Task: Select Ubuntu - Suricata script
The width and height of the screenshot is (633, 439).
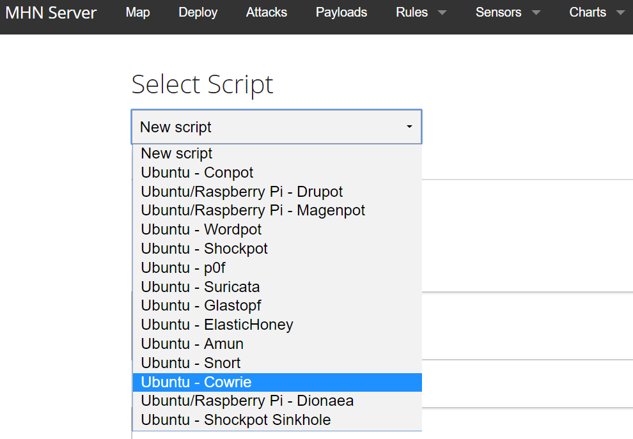Action: click(201, 287)
